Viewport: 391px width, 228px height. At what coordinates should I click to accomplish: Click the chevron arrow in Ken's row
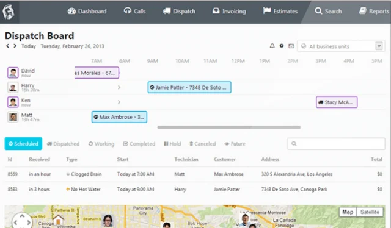click(x=119, y=102)
